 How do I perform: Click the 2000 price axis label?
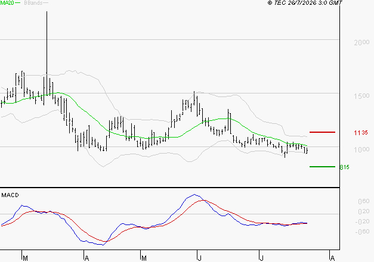(x=361, y=42)
